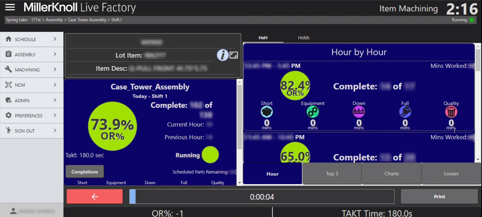The image size is (482, 217).
Task: Click the Item Machining header text
Action: coord(409,9)
